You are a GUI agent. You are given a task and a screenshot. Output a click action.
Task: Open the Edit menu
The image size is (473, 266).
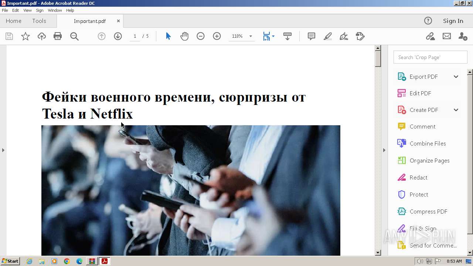[16, 10]
